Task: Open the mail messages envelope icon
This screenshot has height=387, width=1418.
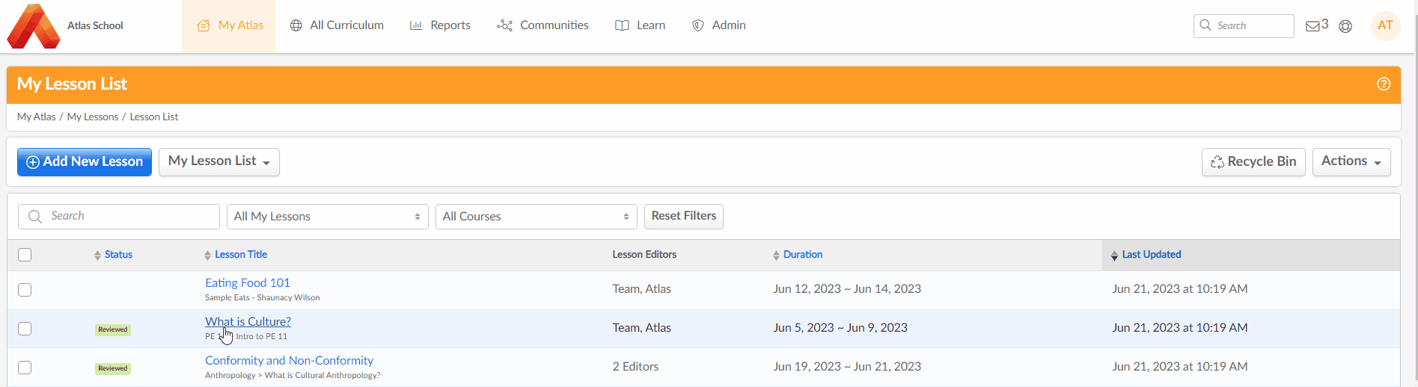Action: click(1312, 26)
